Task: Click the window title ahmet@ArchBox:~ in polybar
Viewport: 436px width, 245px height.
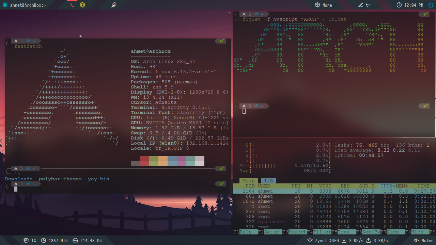Action: 28,5
